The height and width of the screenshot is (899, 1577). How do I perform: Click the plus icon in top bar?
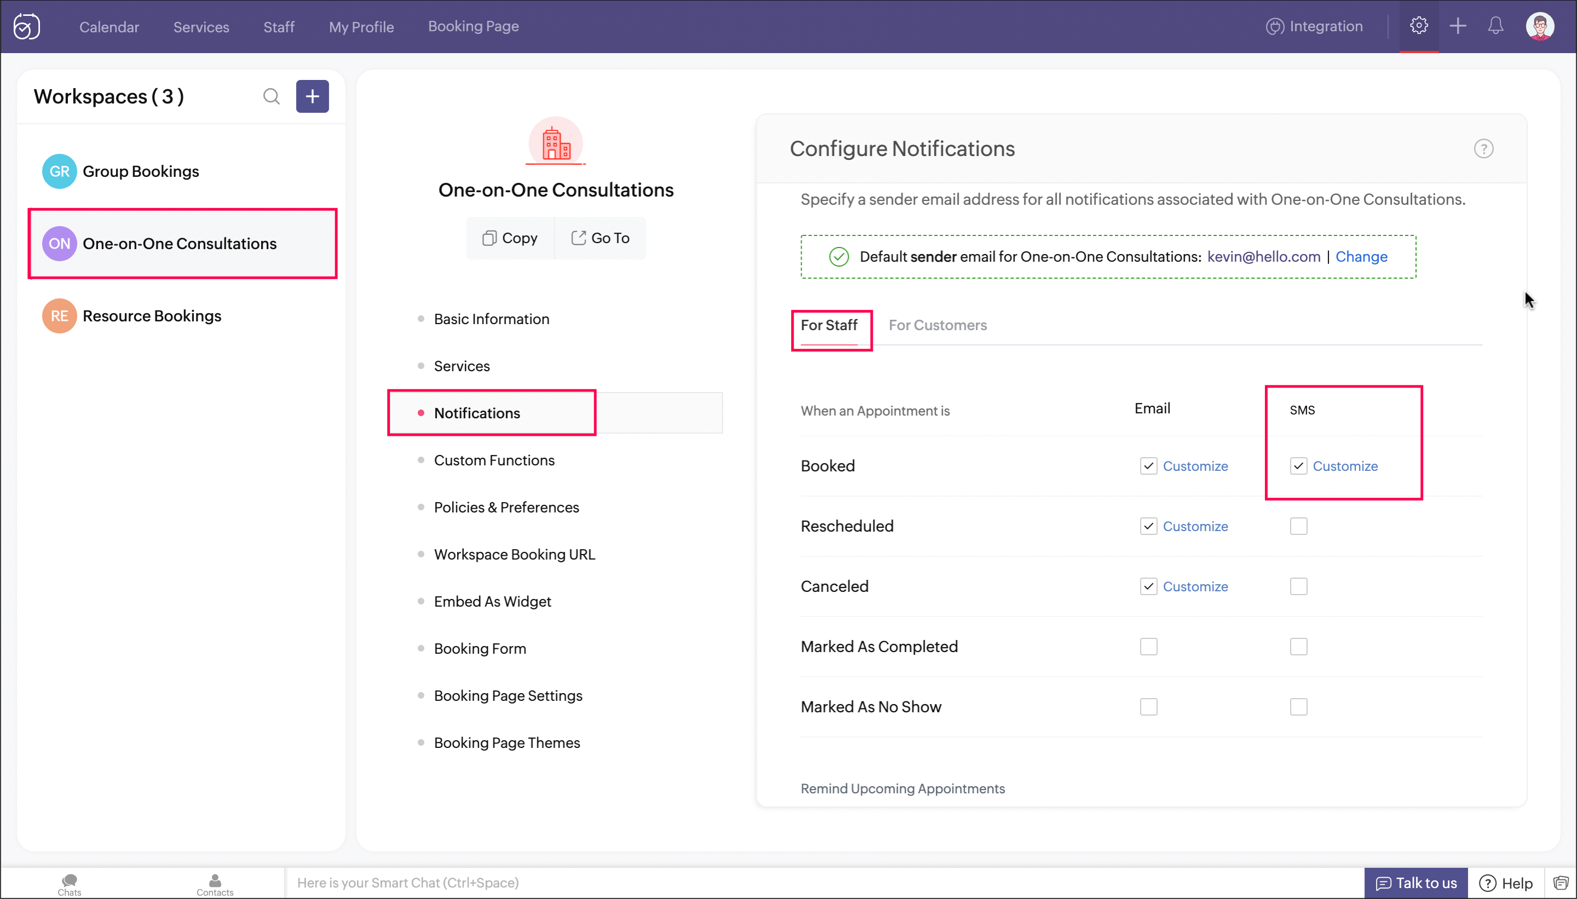pyautogui.click(x=1457, y=26)
